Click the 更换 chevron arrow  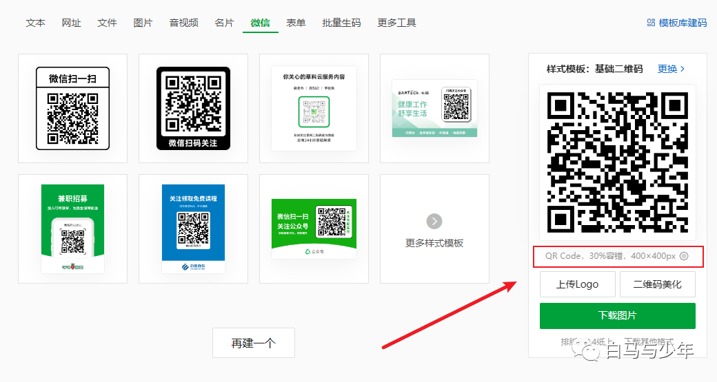pyautogui.click(x=683, y=69)
